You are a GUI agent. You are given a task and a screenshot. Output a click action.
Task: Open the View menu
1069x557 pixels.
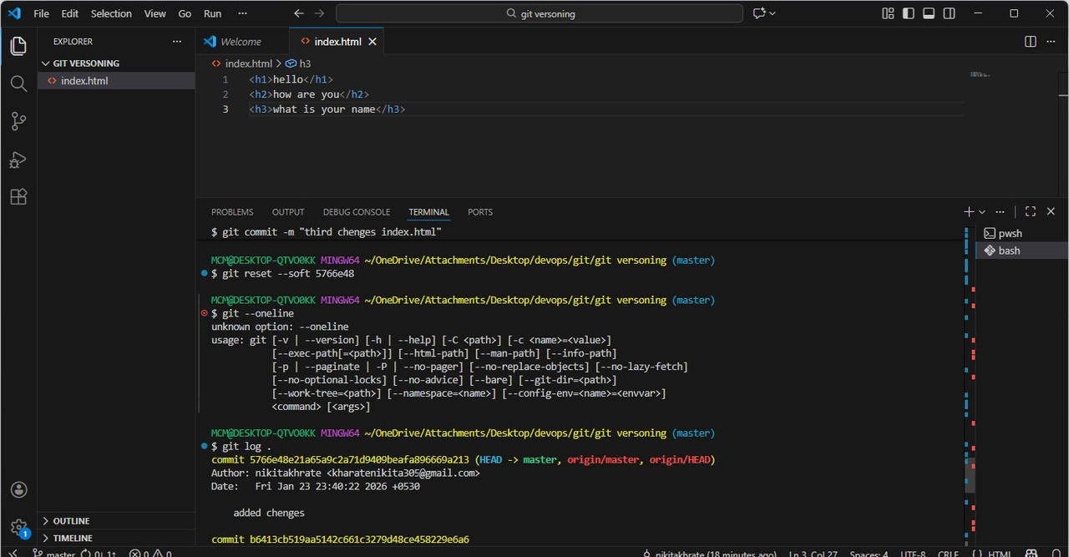(x=155, y=13)
